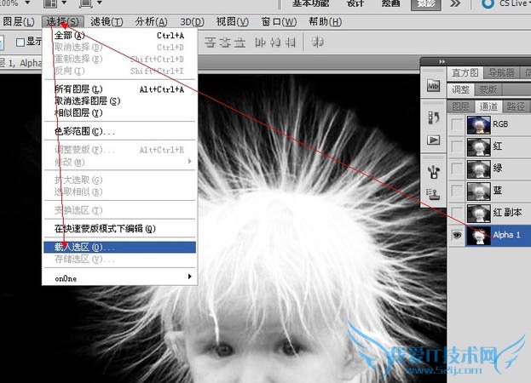Click the auto-align layers icon
The height and width of the screenshot is (383, 531).
click(317, 43)
